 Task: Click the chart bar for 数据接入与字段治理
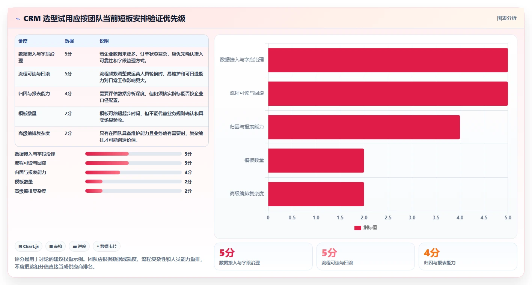[388, 60]
